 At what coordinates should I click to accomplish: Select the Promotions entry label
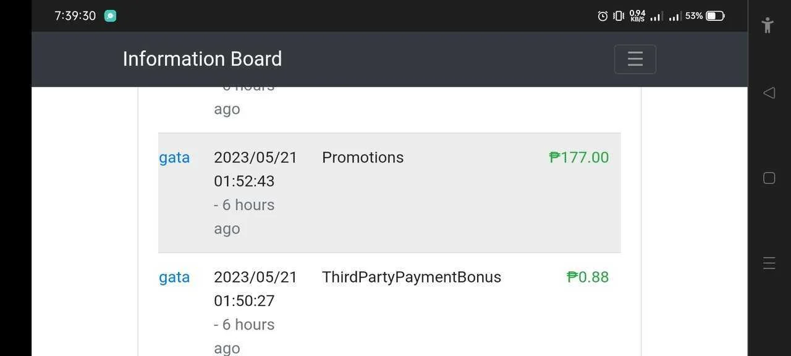363,158
